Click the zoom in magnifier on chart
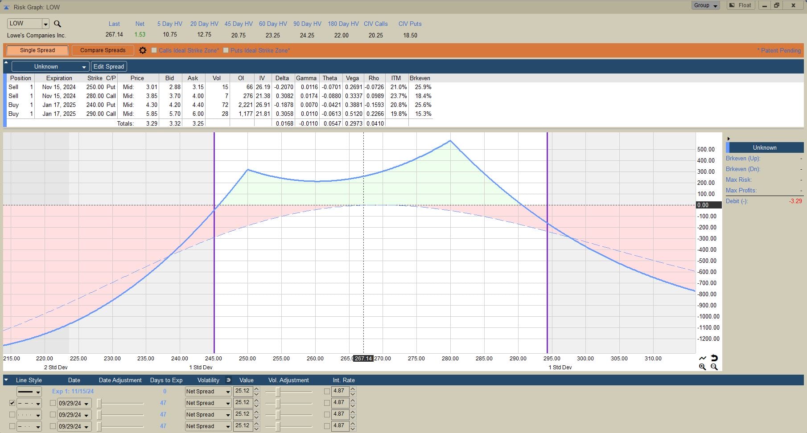 (703, 367)
